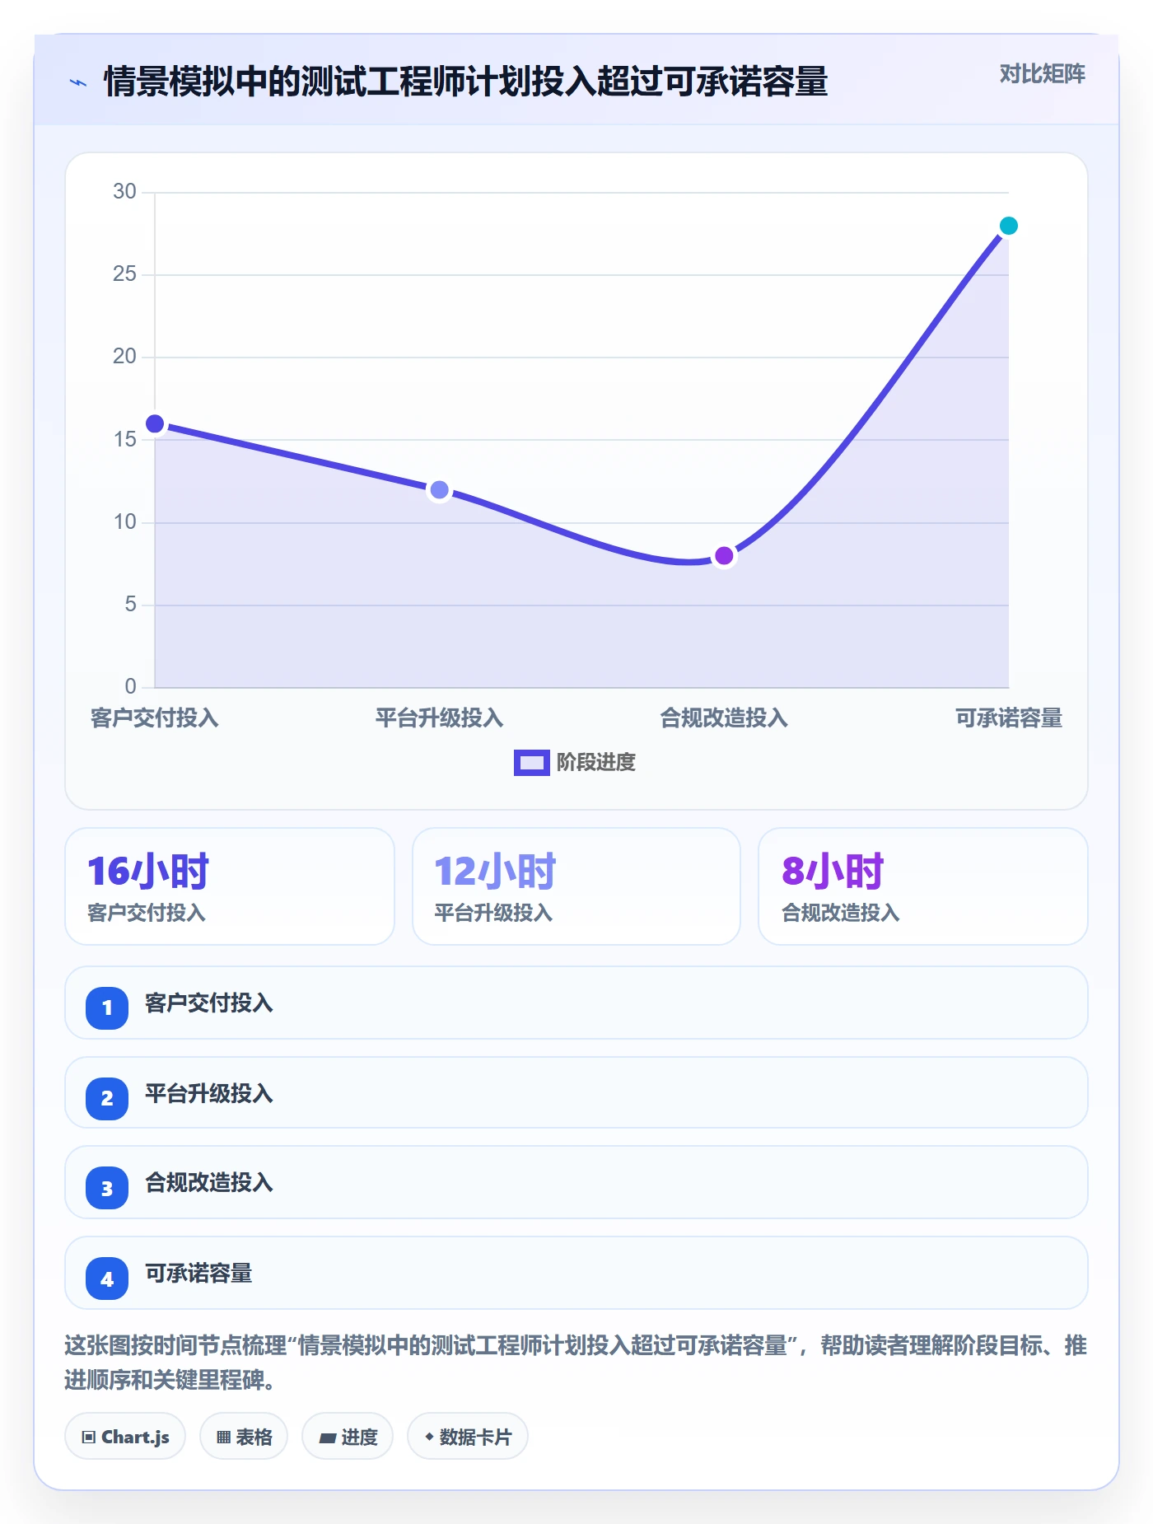Click the 数据卡片 tag
This screenshot has width=1153, height=1524.
coord(468,1437)
